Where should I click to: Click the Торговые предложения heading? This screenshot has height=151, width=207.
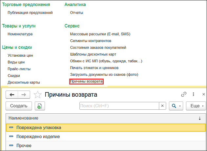coord(26,5)
